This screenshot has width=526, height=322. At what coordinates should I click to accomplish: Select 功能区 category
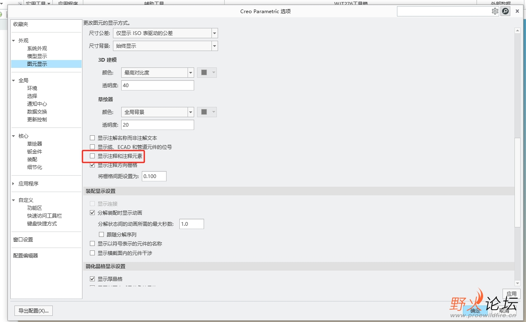[x=35, y=208]
